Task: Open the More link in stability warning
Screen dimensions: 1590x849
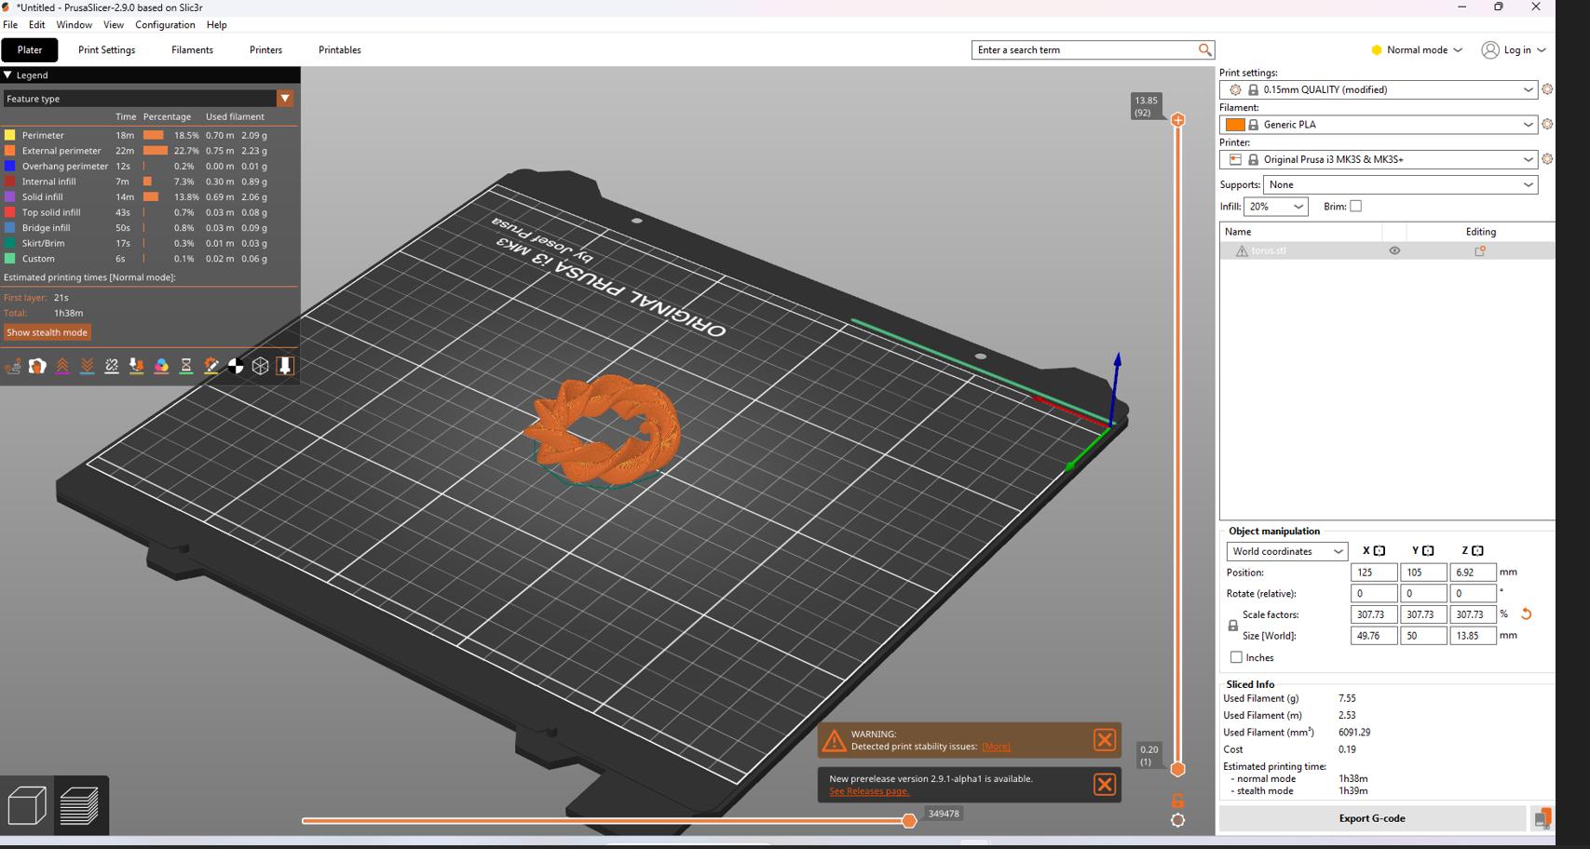Action: (x=996, y=747)
